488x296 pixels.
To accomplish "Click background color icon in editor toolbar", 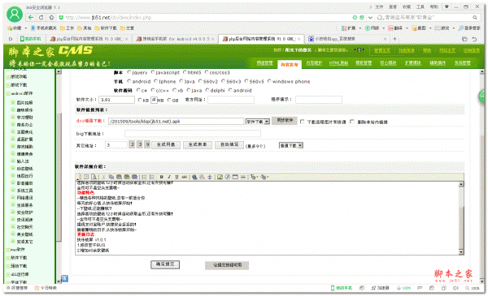I will point(264,177).
